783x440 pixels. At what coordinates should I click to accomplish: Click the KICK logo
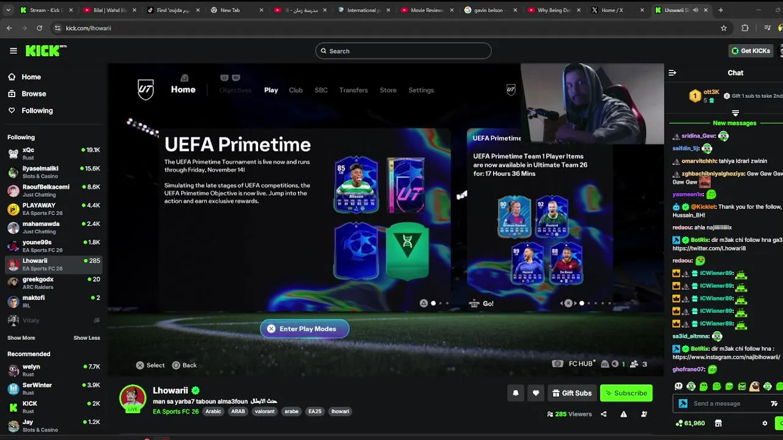pos(46,51)
